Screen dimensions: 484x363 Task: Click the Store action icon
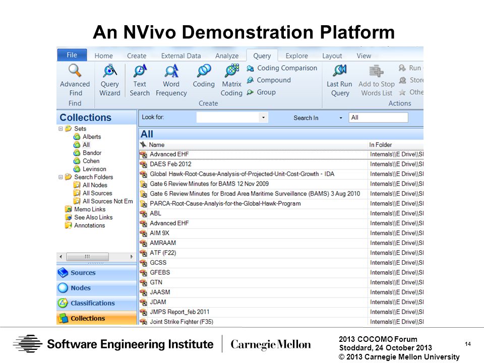pos(402,80)
